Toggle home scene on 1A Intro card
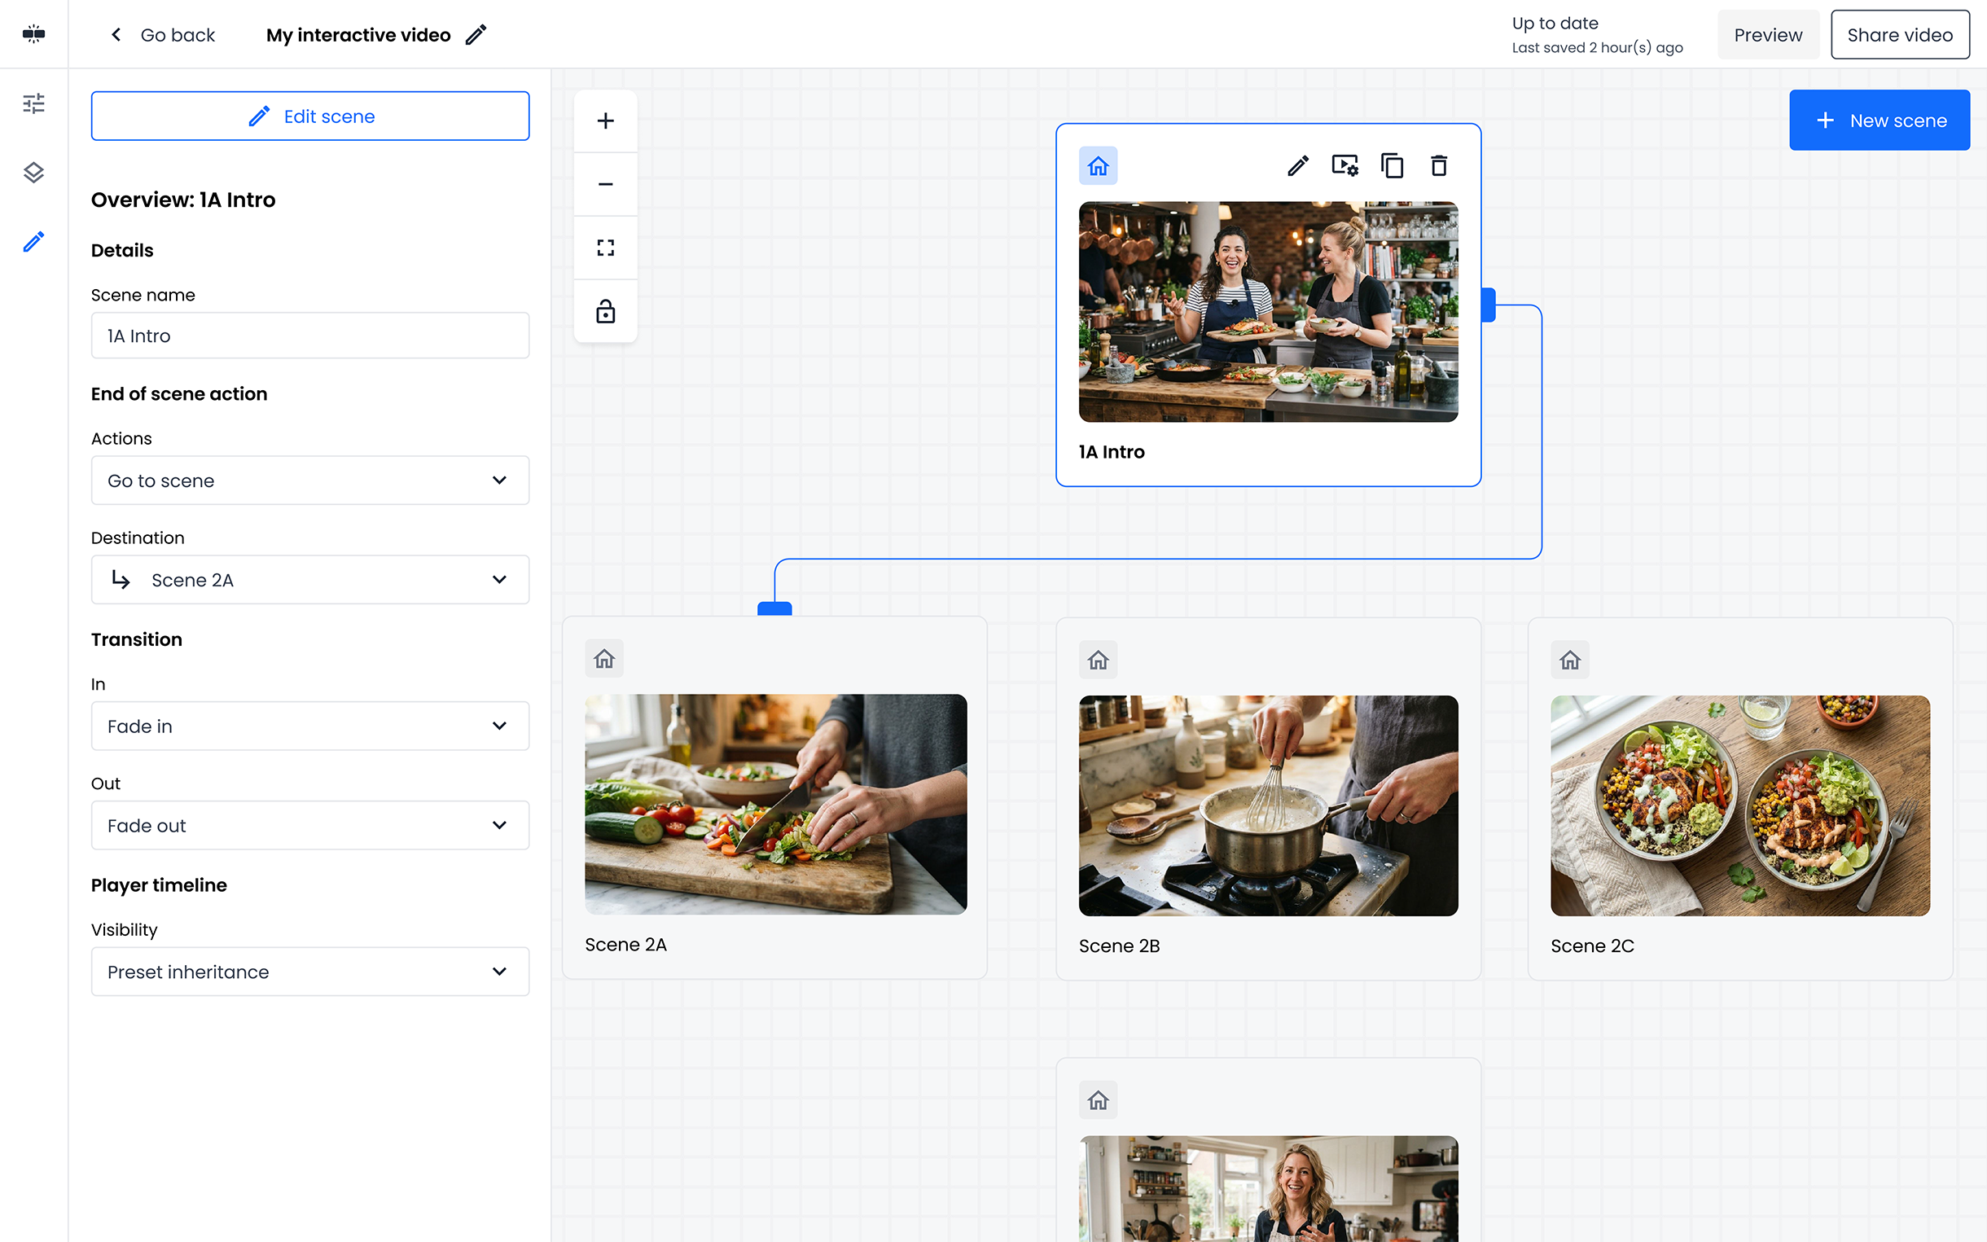Viewport: 1987px width, 1242px height. (1098, 166)
